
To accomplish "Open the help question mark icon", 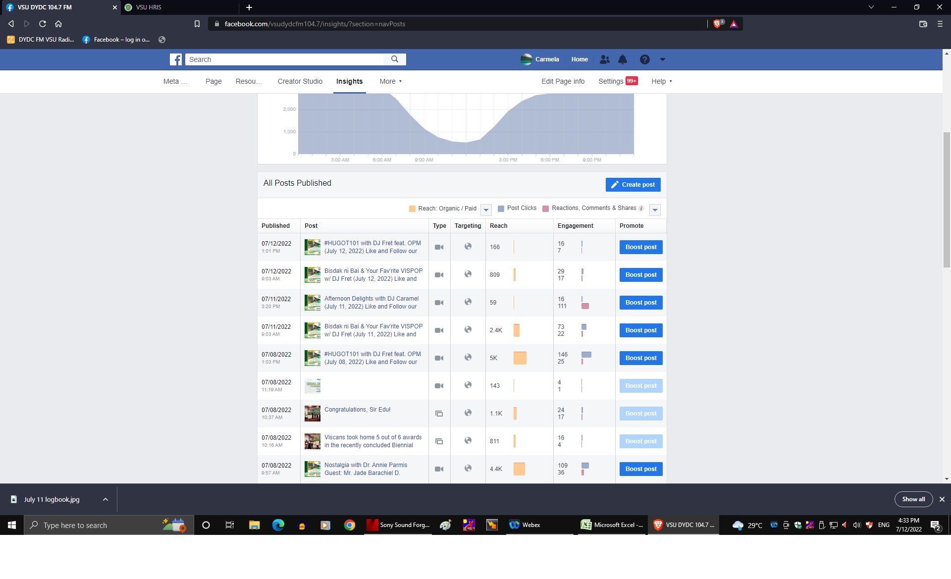I will click(x=644, y=59).
